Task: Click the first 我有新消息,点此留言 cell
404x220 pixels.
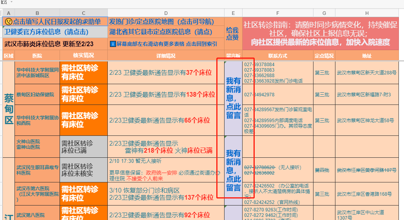Action: pyautogui.click(x=233, y=98)
